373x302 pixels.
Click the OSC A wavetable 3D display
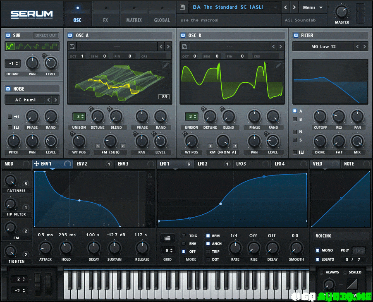point(120,82)
